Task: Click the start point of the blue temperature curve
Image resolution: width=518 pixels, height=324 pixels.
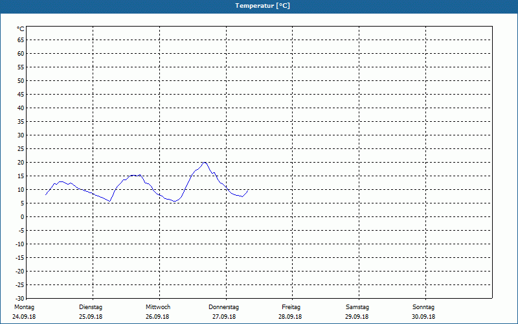Action: (45, 195)
